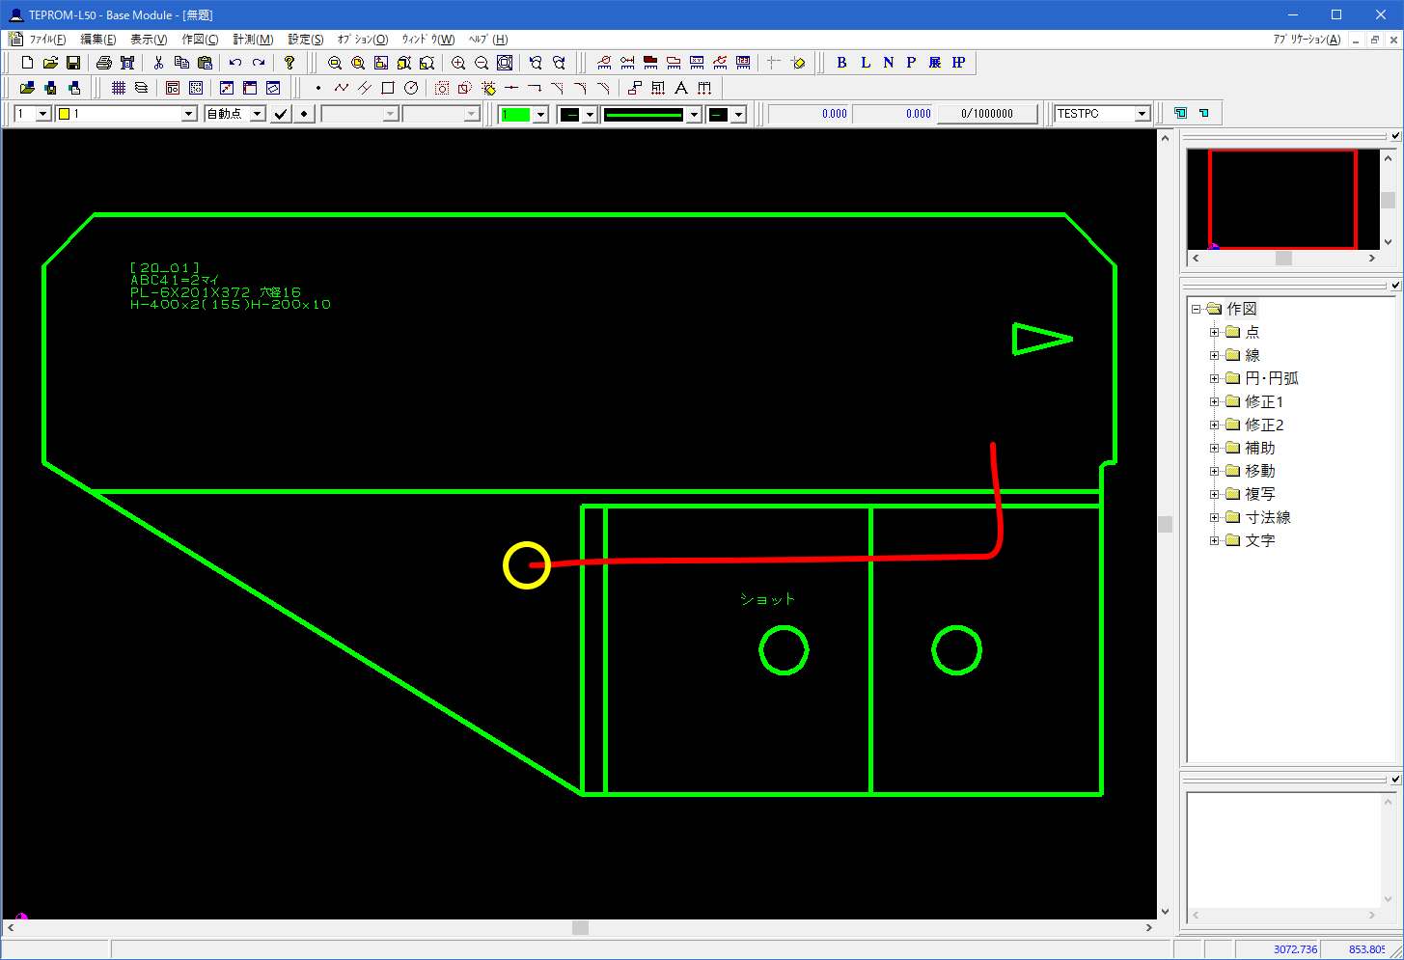This screenshot has height=960, width=1404.
Task: Click the green color swatch
Action: pyautogui.click(x=516, y=114)
